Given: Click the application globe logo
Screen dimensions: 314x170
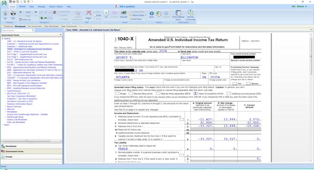Looking at the screenshot, I should 4,3.
